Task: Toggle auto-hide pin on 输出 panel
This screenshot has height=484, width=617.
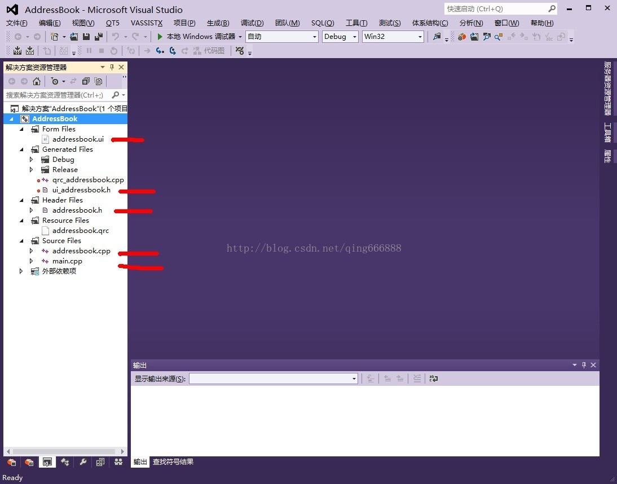Action: [x=584, y=365]
